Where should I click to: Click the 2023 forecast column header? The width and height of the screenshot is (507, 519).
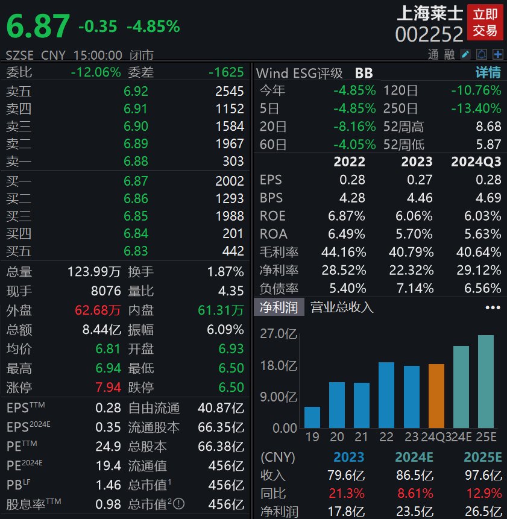tap(349, 457)
